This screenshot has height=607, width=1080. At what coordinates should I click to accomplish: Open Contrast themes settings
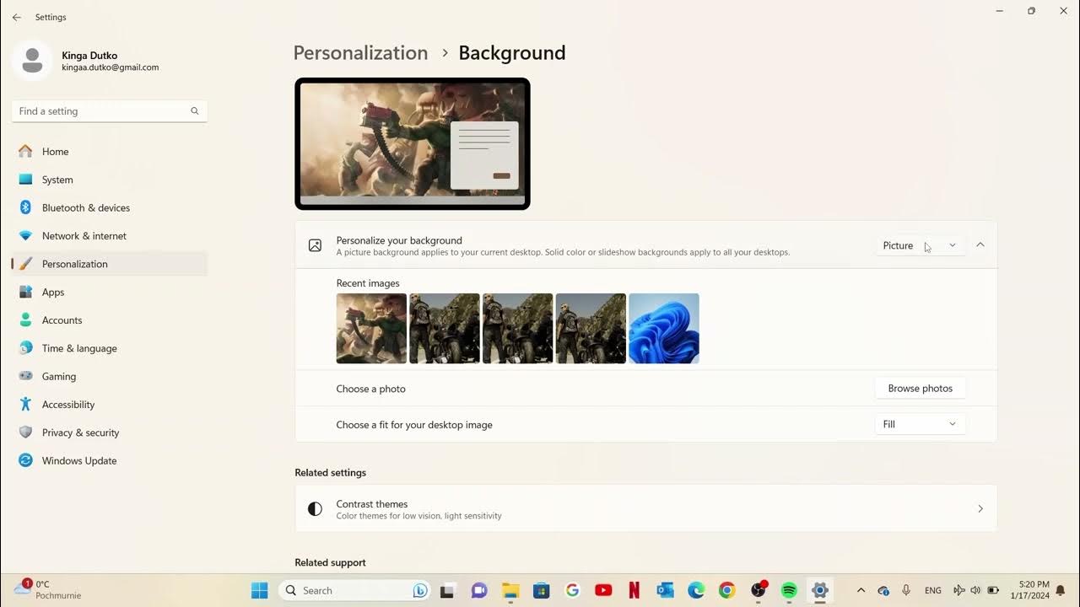tap(645, 508)
